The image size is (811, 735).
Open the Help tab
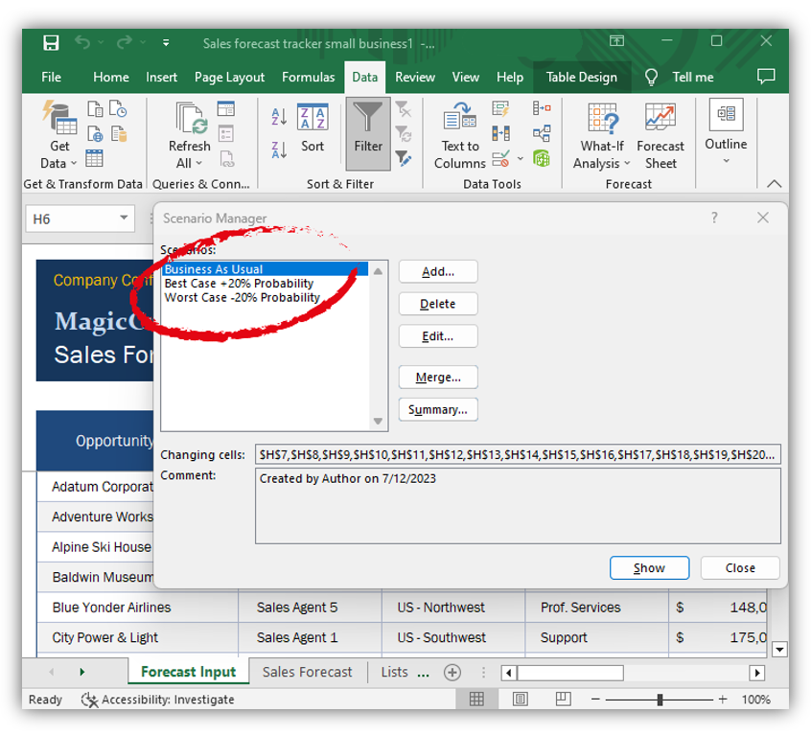[x=510, y=77]
